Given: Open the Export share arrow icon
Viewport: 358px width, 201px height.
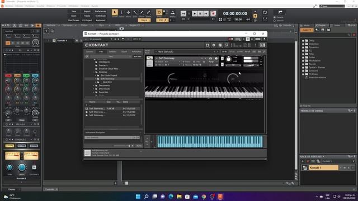Looking at the screenshot, I should [x=280, y=12].
